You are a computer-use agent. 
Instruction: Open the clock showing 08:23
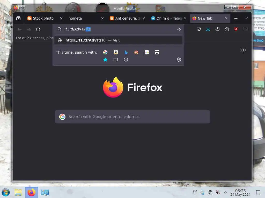coord(240,192)
